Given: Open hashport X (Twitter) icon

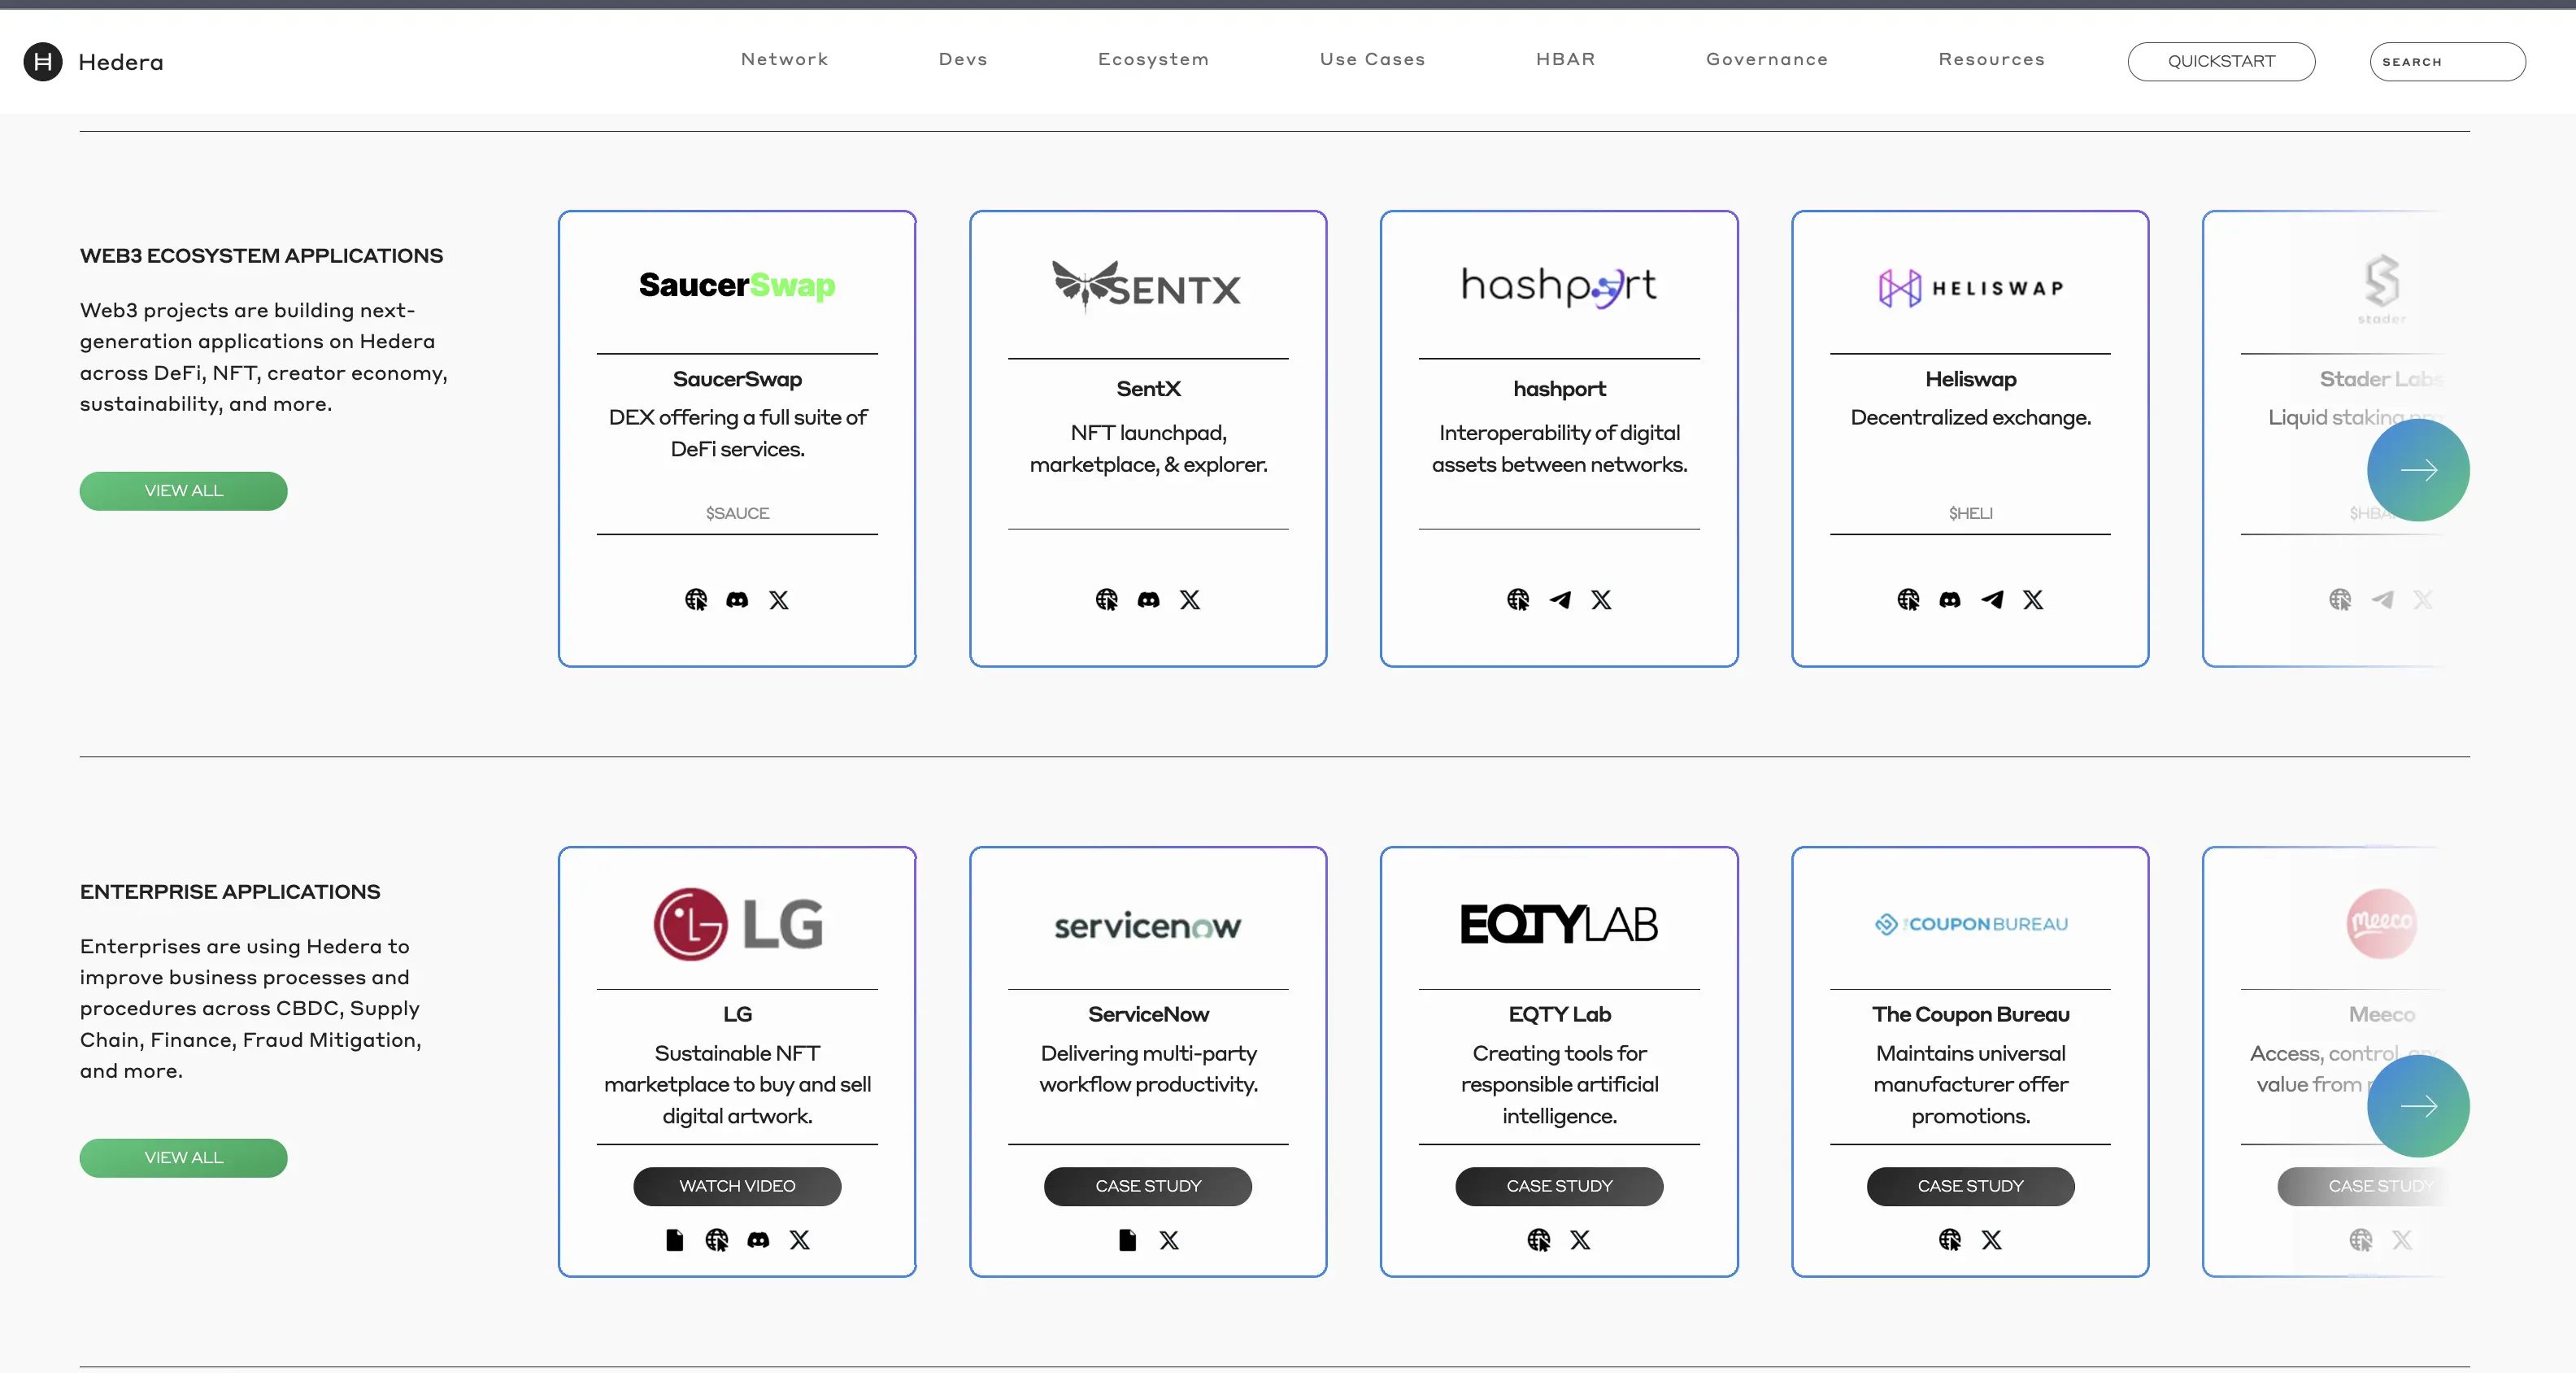Looking at the screenshot, I should (x=1602, y=600).
